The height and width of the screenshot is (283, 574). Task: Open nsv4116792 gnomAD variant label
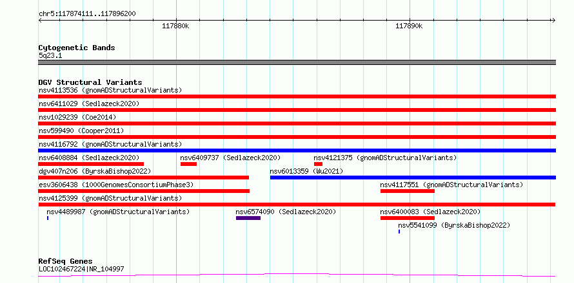tap(110, 144)
